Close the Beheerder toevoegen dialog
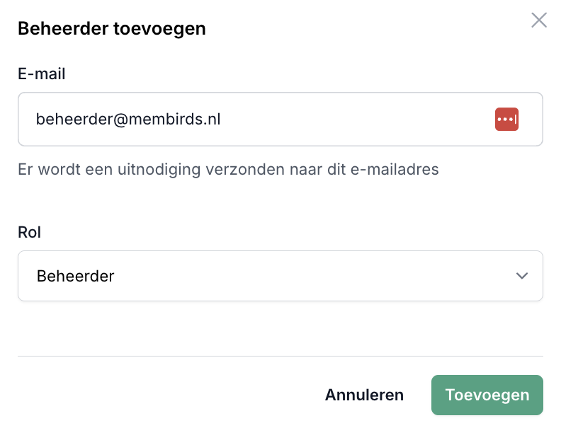561x423 pixels. 539,20
